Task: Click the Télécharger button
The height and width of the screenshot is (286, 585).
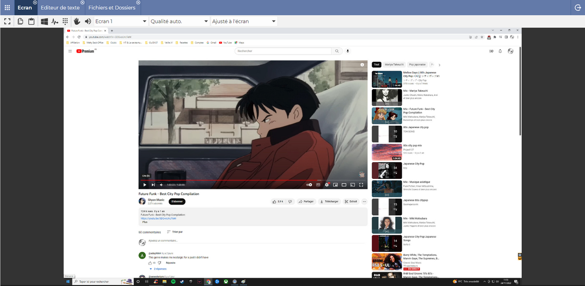Action: tap(330, 201)
